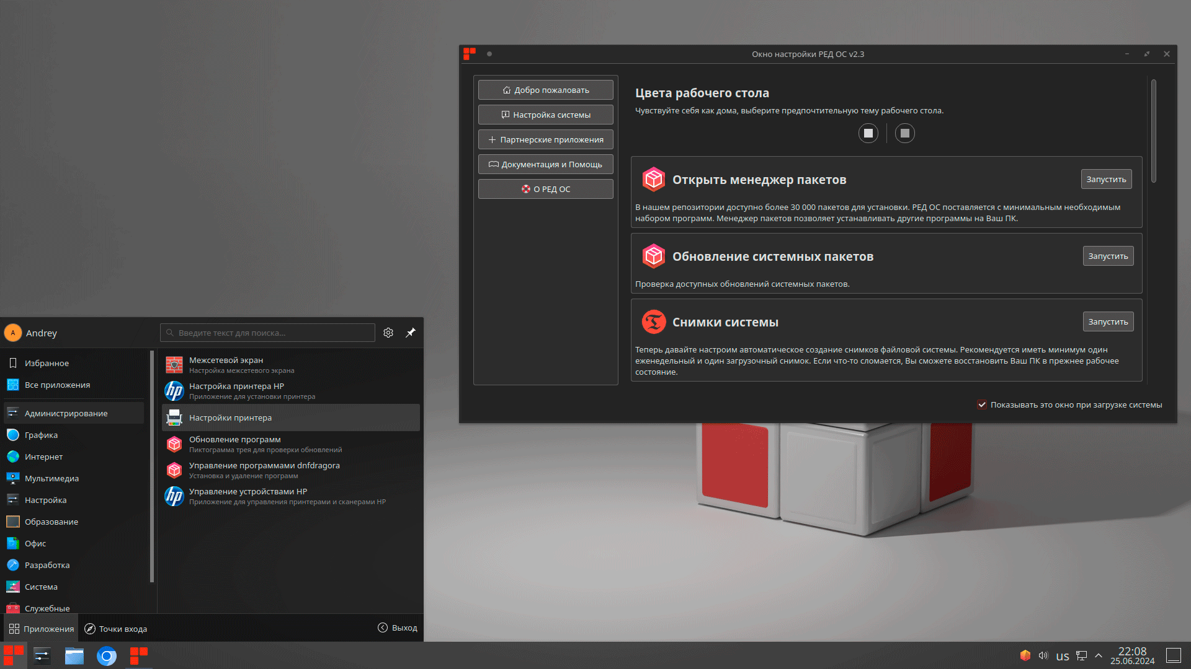
Task: Click the settings window vertical scrollbar
Action: pos(1153,131)
